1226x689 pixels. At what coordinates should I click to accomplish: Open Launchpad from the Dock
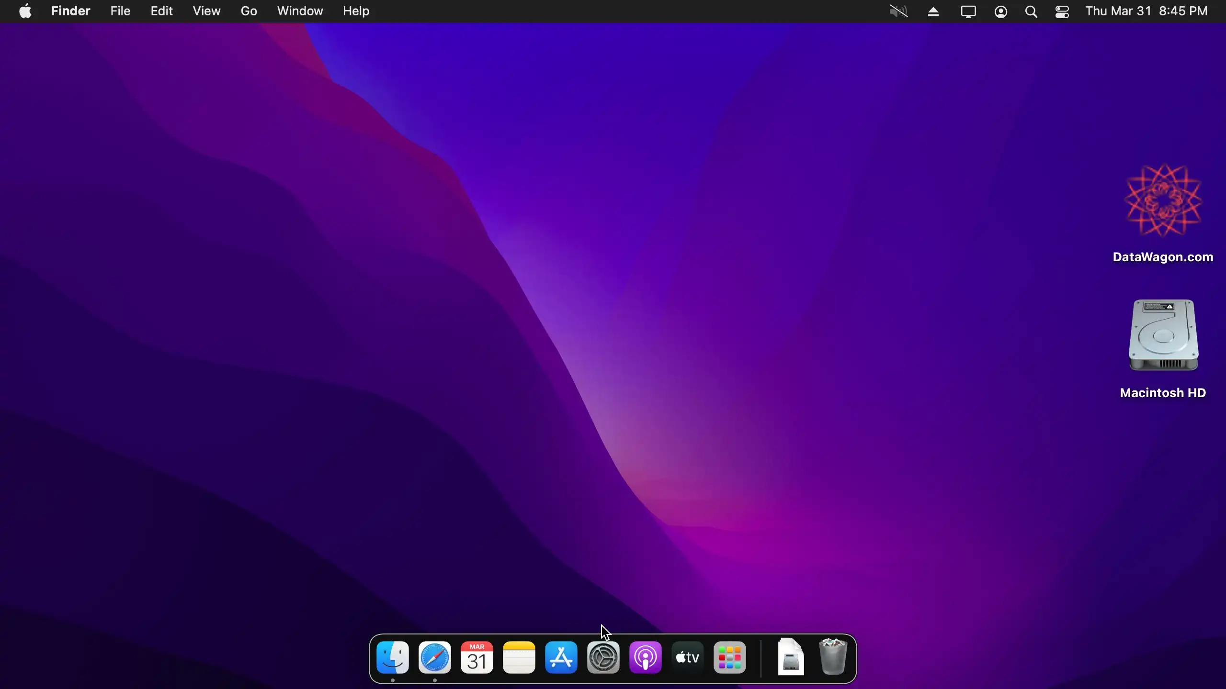(729, 657)
